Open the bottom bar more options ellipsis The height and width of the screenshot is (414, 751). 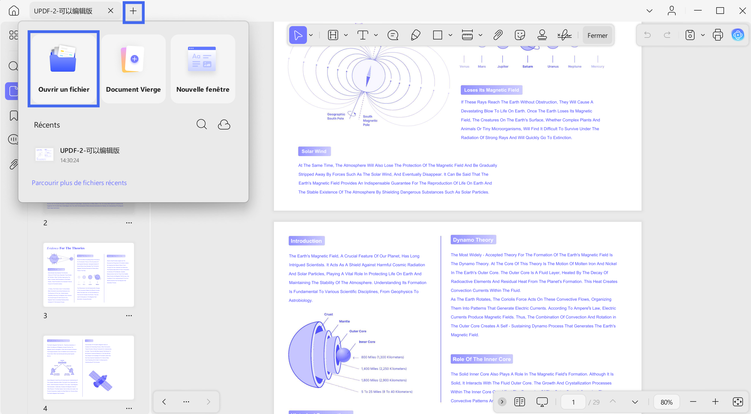click(x=186, y=402)
